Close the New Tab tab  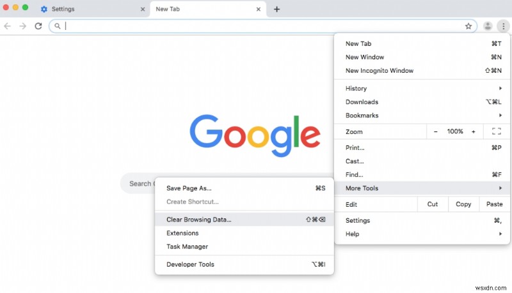point(259,9)
